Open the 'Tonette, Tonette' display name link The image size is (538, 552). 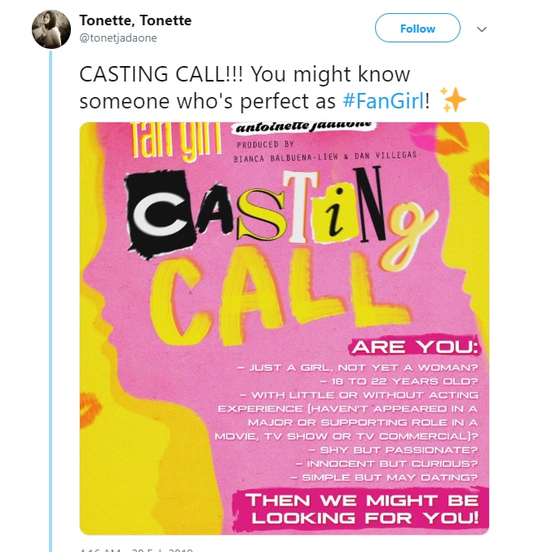pyautogui.click(x=135, y=20)
